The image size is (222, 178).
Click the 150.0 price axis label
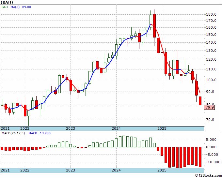211,35
